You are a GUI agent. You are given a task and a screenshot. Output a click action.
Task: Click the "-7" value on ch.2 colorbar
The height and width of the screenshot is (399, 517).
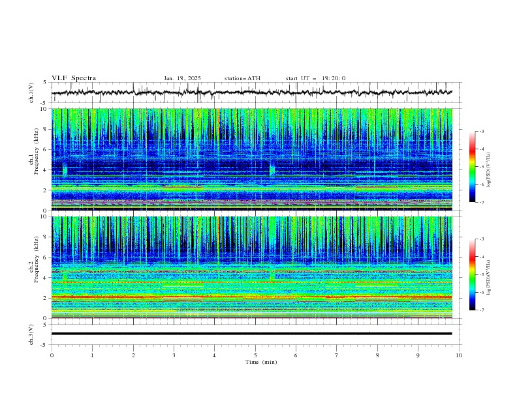point(481,310)
